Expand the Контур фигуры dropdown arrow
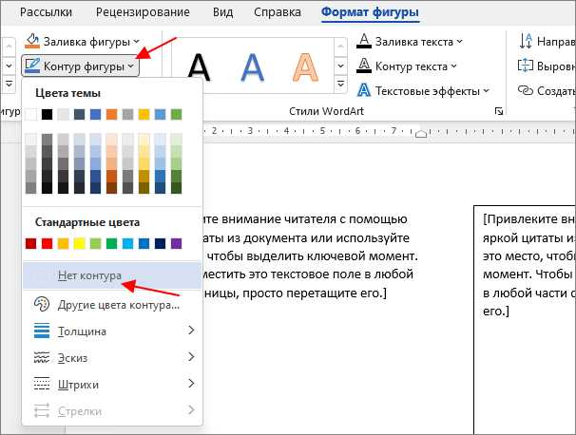This screenshot has width=576, height=435. pyautogui.click(x=131, y=66)
